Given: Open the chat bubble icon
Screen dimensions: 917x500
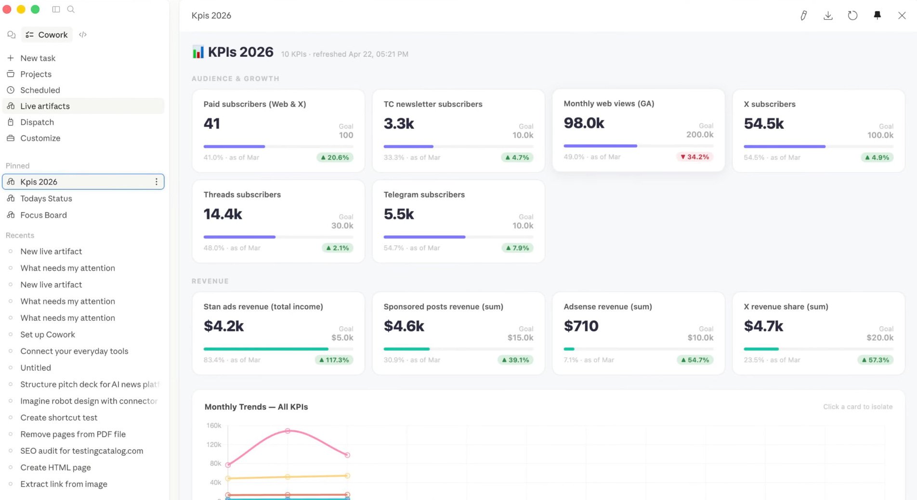Looking at the screenshot, I should pyautogui.click(x=12, y=35).
